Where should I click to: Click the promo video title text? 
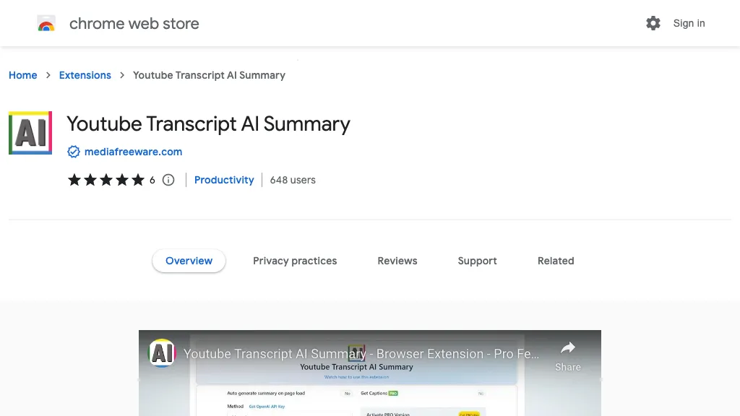[361, 354]
